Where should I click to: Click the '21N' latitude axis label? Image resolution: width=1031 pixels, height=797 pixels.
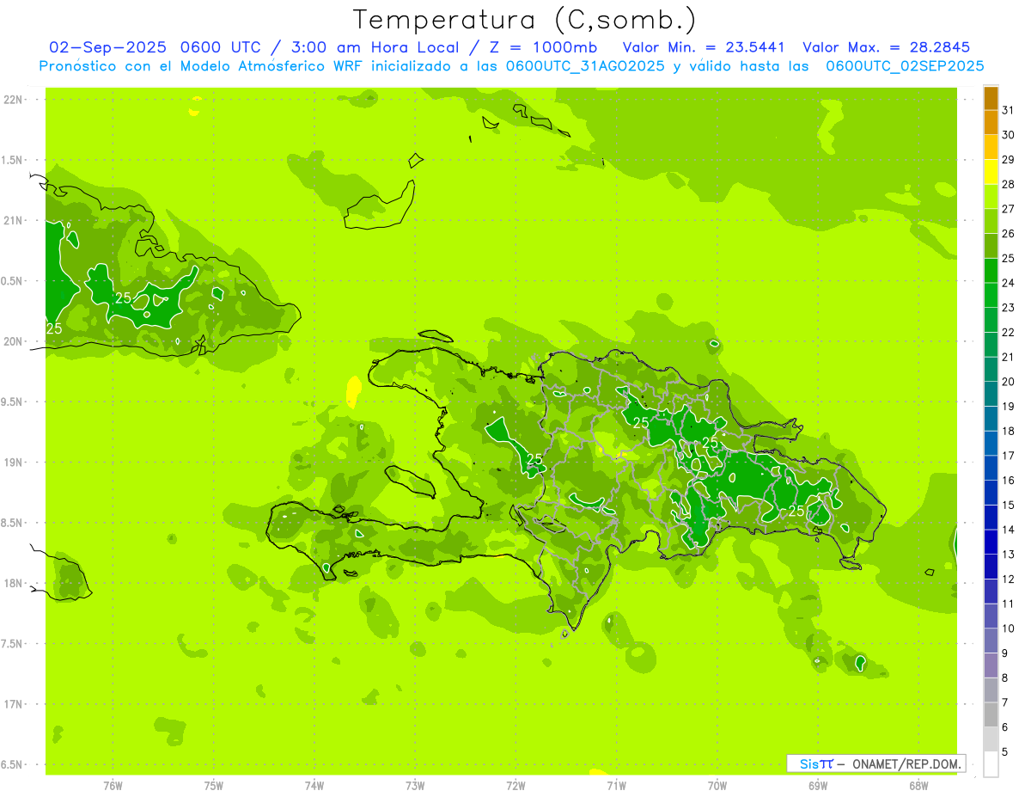[15, 220]
